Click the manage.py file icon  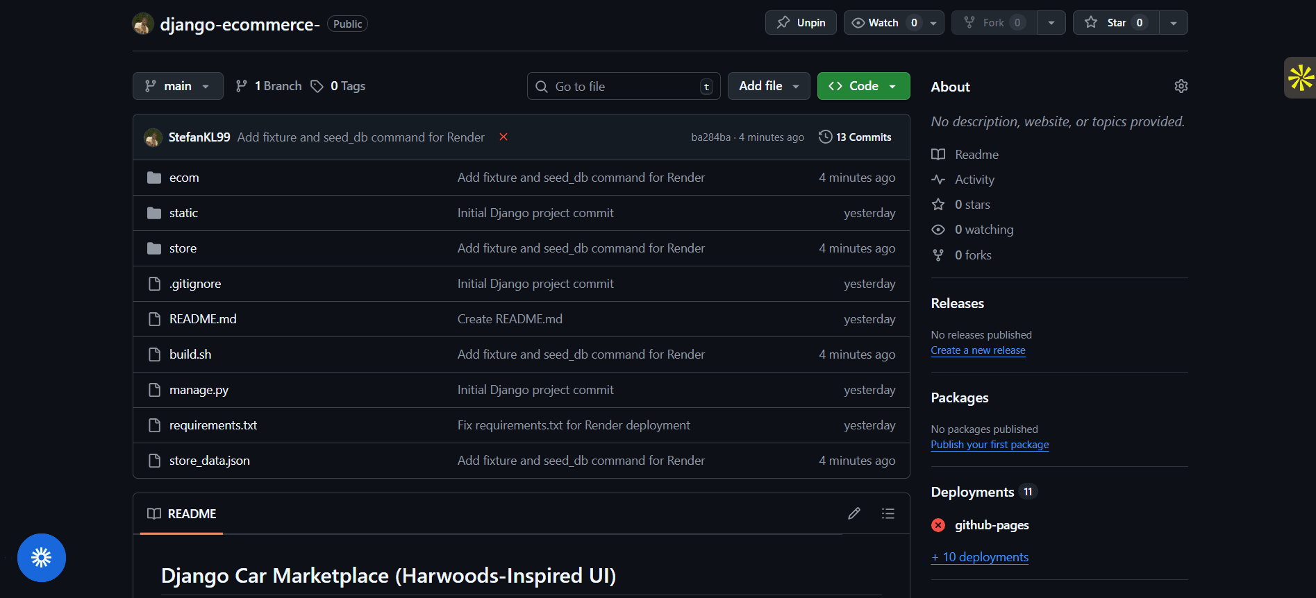(x=154, y=390)
